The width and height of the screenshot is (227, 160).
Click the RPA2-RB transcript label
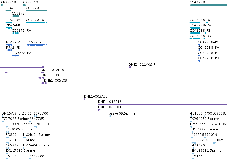[13, 25]
